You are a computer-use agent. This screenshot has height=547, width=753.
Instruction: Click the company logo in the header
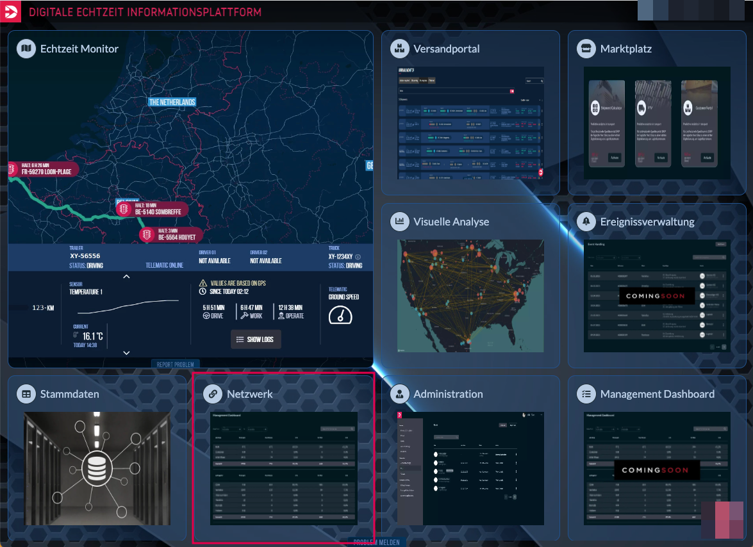11,12
